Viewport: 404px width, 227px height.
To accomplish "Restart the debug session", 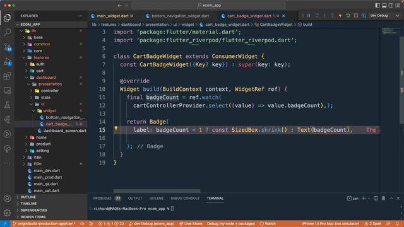I will click(x=348, y=16).
